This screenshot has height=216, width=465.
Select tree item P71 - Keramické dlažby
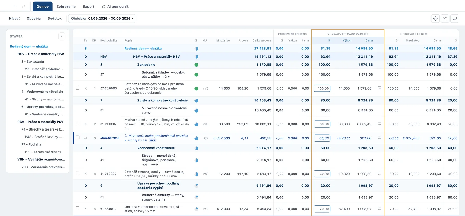(x=43, y=152)
